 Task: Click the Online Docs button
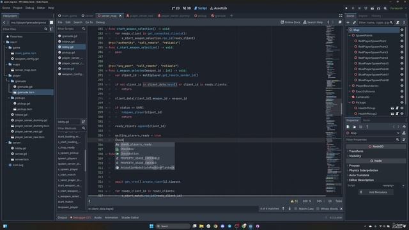pos(290,22)
